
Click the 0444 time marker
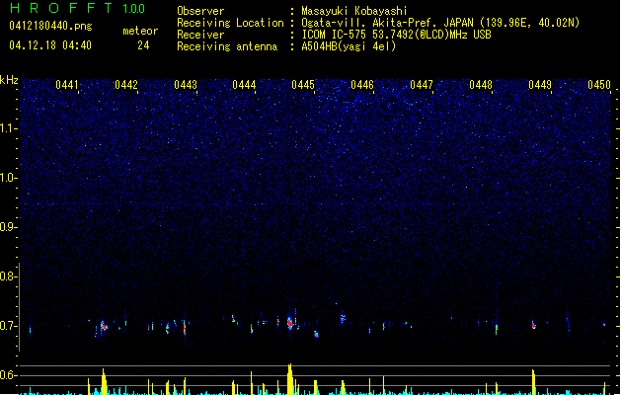[244, 85]
